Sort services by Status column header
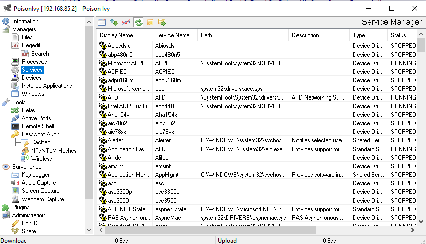The height and width of the screenshot is (244, 426). [398, 35]
